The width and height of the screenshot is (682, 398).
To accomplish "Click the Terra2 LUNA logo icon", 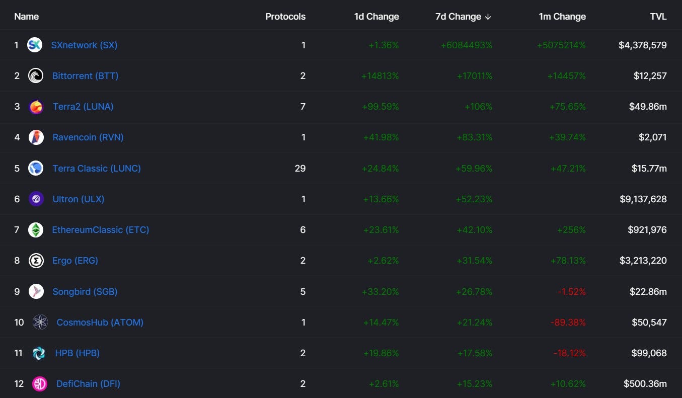I will (36, 107).
